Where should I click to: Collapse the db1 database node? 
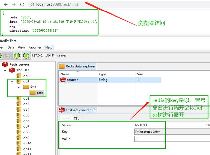pyautogui.click(x=12, y=81)
